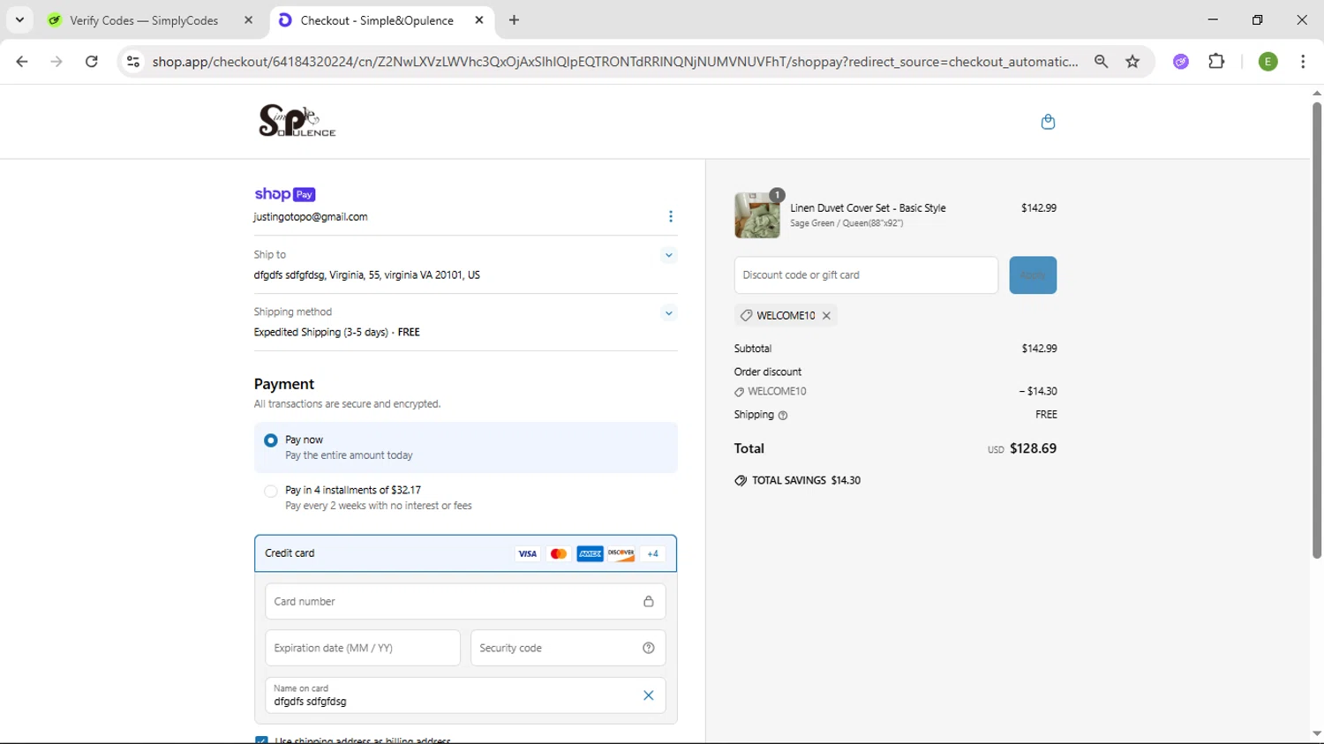Close the Checkout tab
1324x744 pixels.
[479, 19]
